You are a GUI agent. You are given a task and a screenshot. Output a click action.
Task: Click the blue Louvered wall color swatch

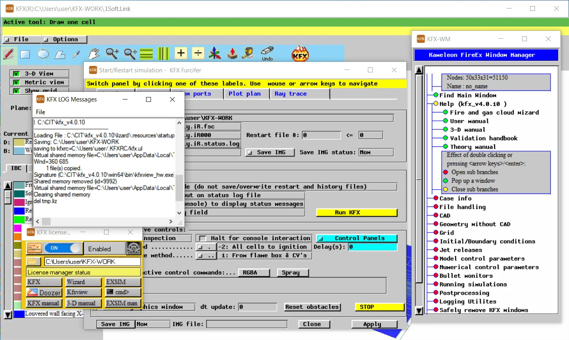pyautogui.click(x=19, y=314)
